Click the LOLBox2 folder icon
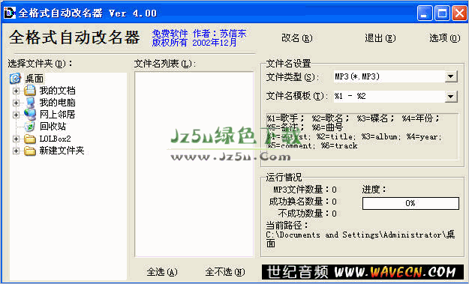 [30, 139]
